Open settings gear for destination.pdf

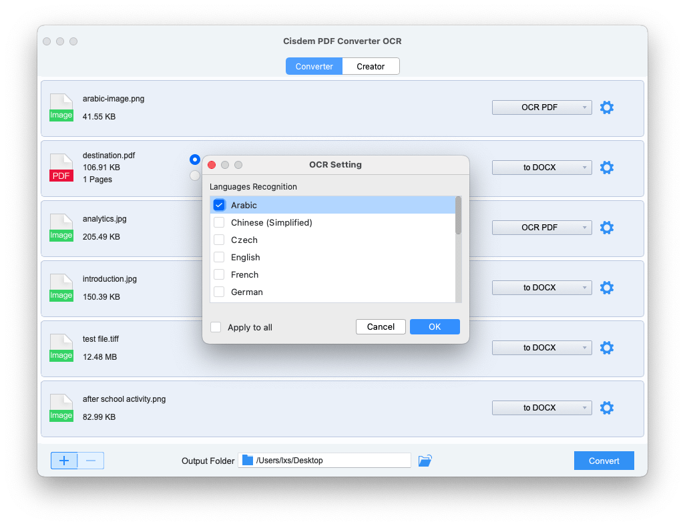(606, 168)
